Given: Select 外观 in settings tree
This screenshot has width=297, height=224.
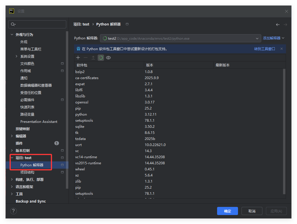Looking at the screenshot, I should coord(24,42).
